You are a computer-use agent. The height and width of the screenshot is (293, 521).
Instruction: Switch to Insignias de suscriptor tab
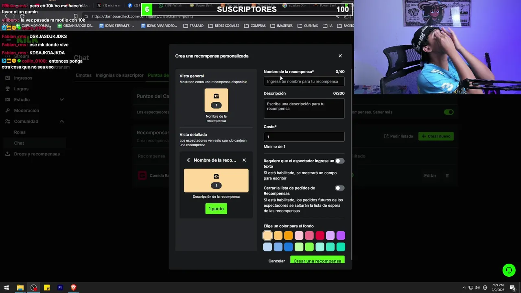pyautogui.click(x=120, y=75)
